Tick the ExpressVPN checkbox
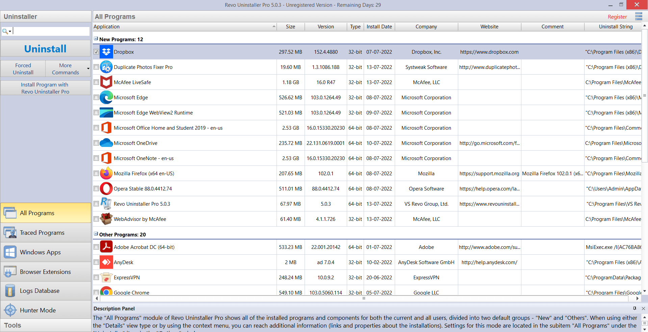 tap(96, 278)
